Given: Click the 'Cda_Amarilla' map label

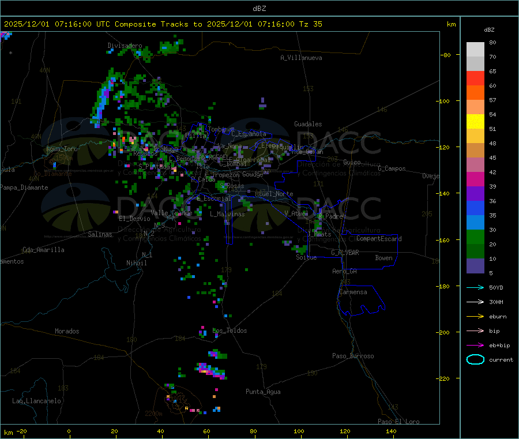Looking at the screenshot, I should [x=43, y=250].
